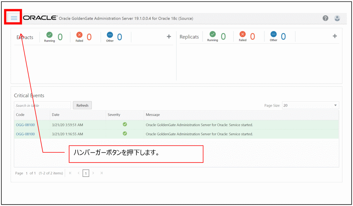The image size is (353, 206).
Task: Go to next page of Critical Events
Action: (x=93, y=173)
